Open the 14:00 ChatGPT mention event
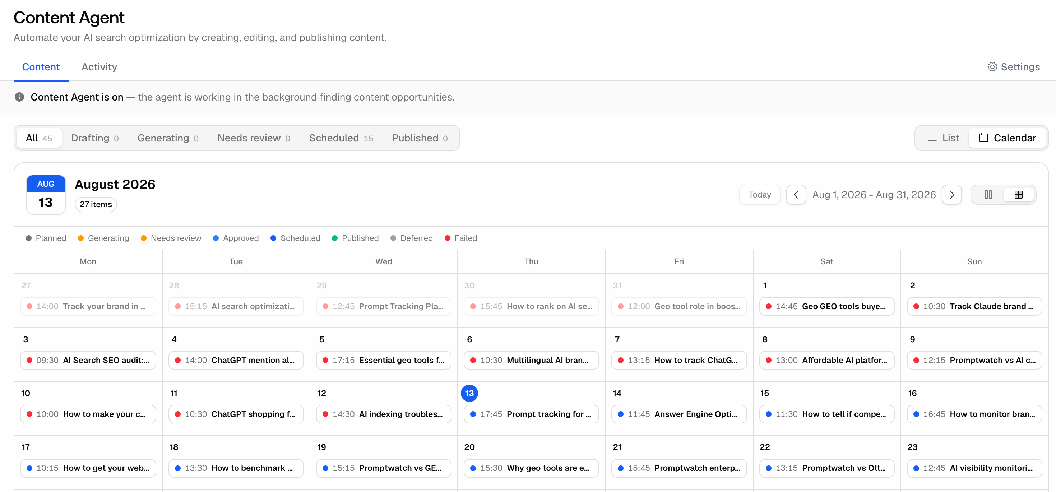 [x=236, y=360]
